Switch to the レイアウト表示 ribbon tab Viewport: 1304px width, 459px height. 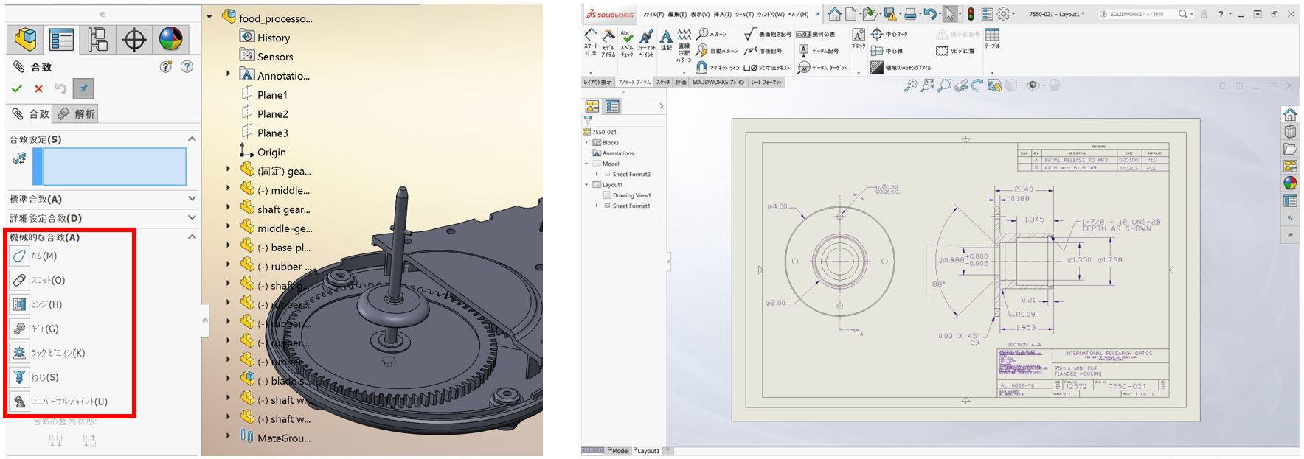pos(597,82)
